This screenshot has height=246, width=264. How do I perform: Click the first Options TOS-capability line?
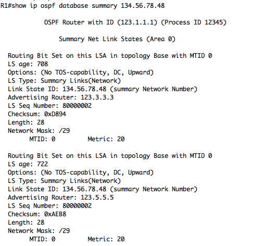pos(81,72)
